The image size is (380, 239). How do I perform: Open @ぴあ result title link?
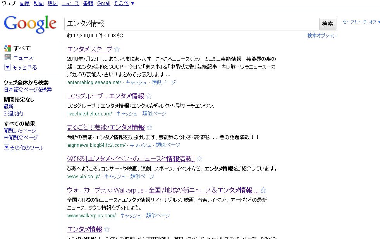click(131, 159)
